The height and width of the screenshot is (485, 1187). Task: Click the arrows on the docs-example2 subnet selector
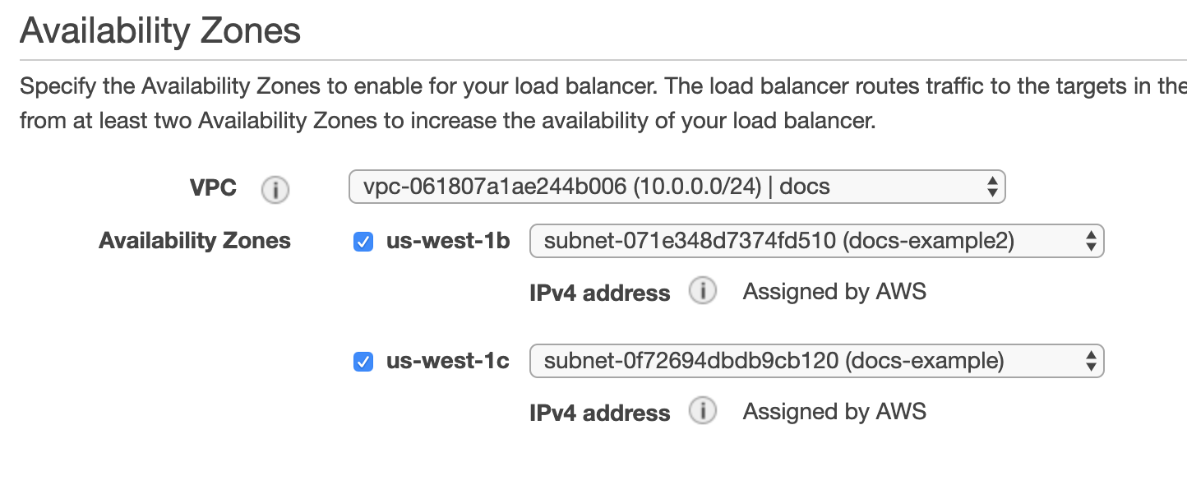[x=1091, y=241]
